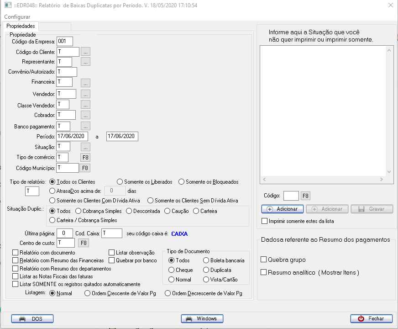Image resolution: width=398 pixels, height=329 pixels.
Task: Click the situation list scrollbar down arrow
Action: click(x=389, y=172)
